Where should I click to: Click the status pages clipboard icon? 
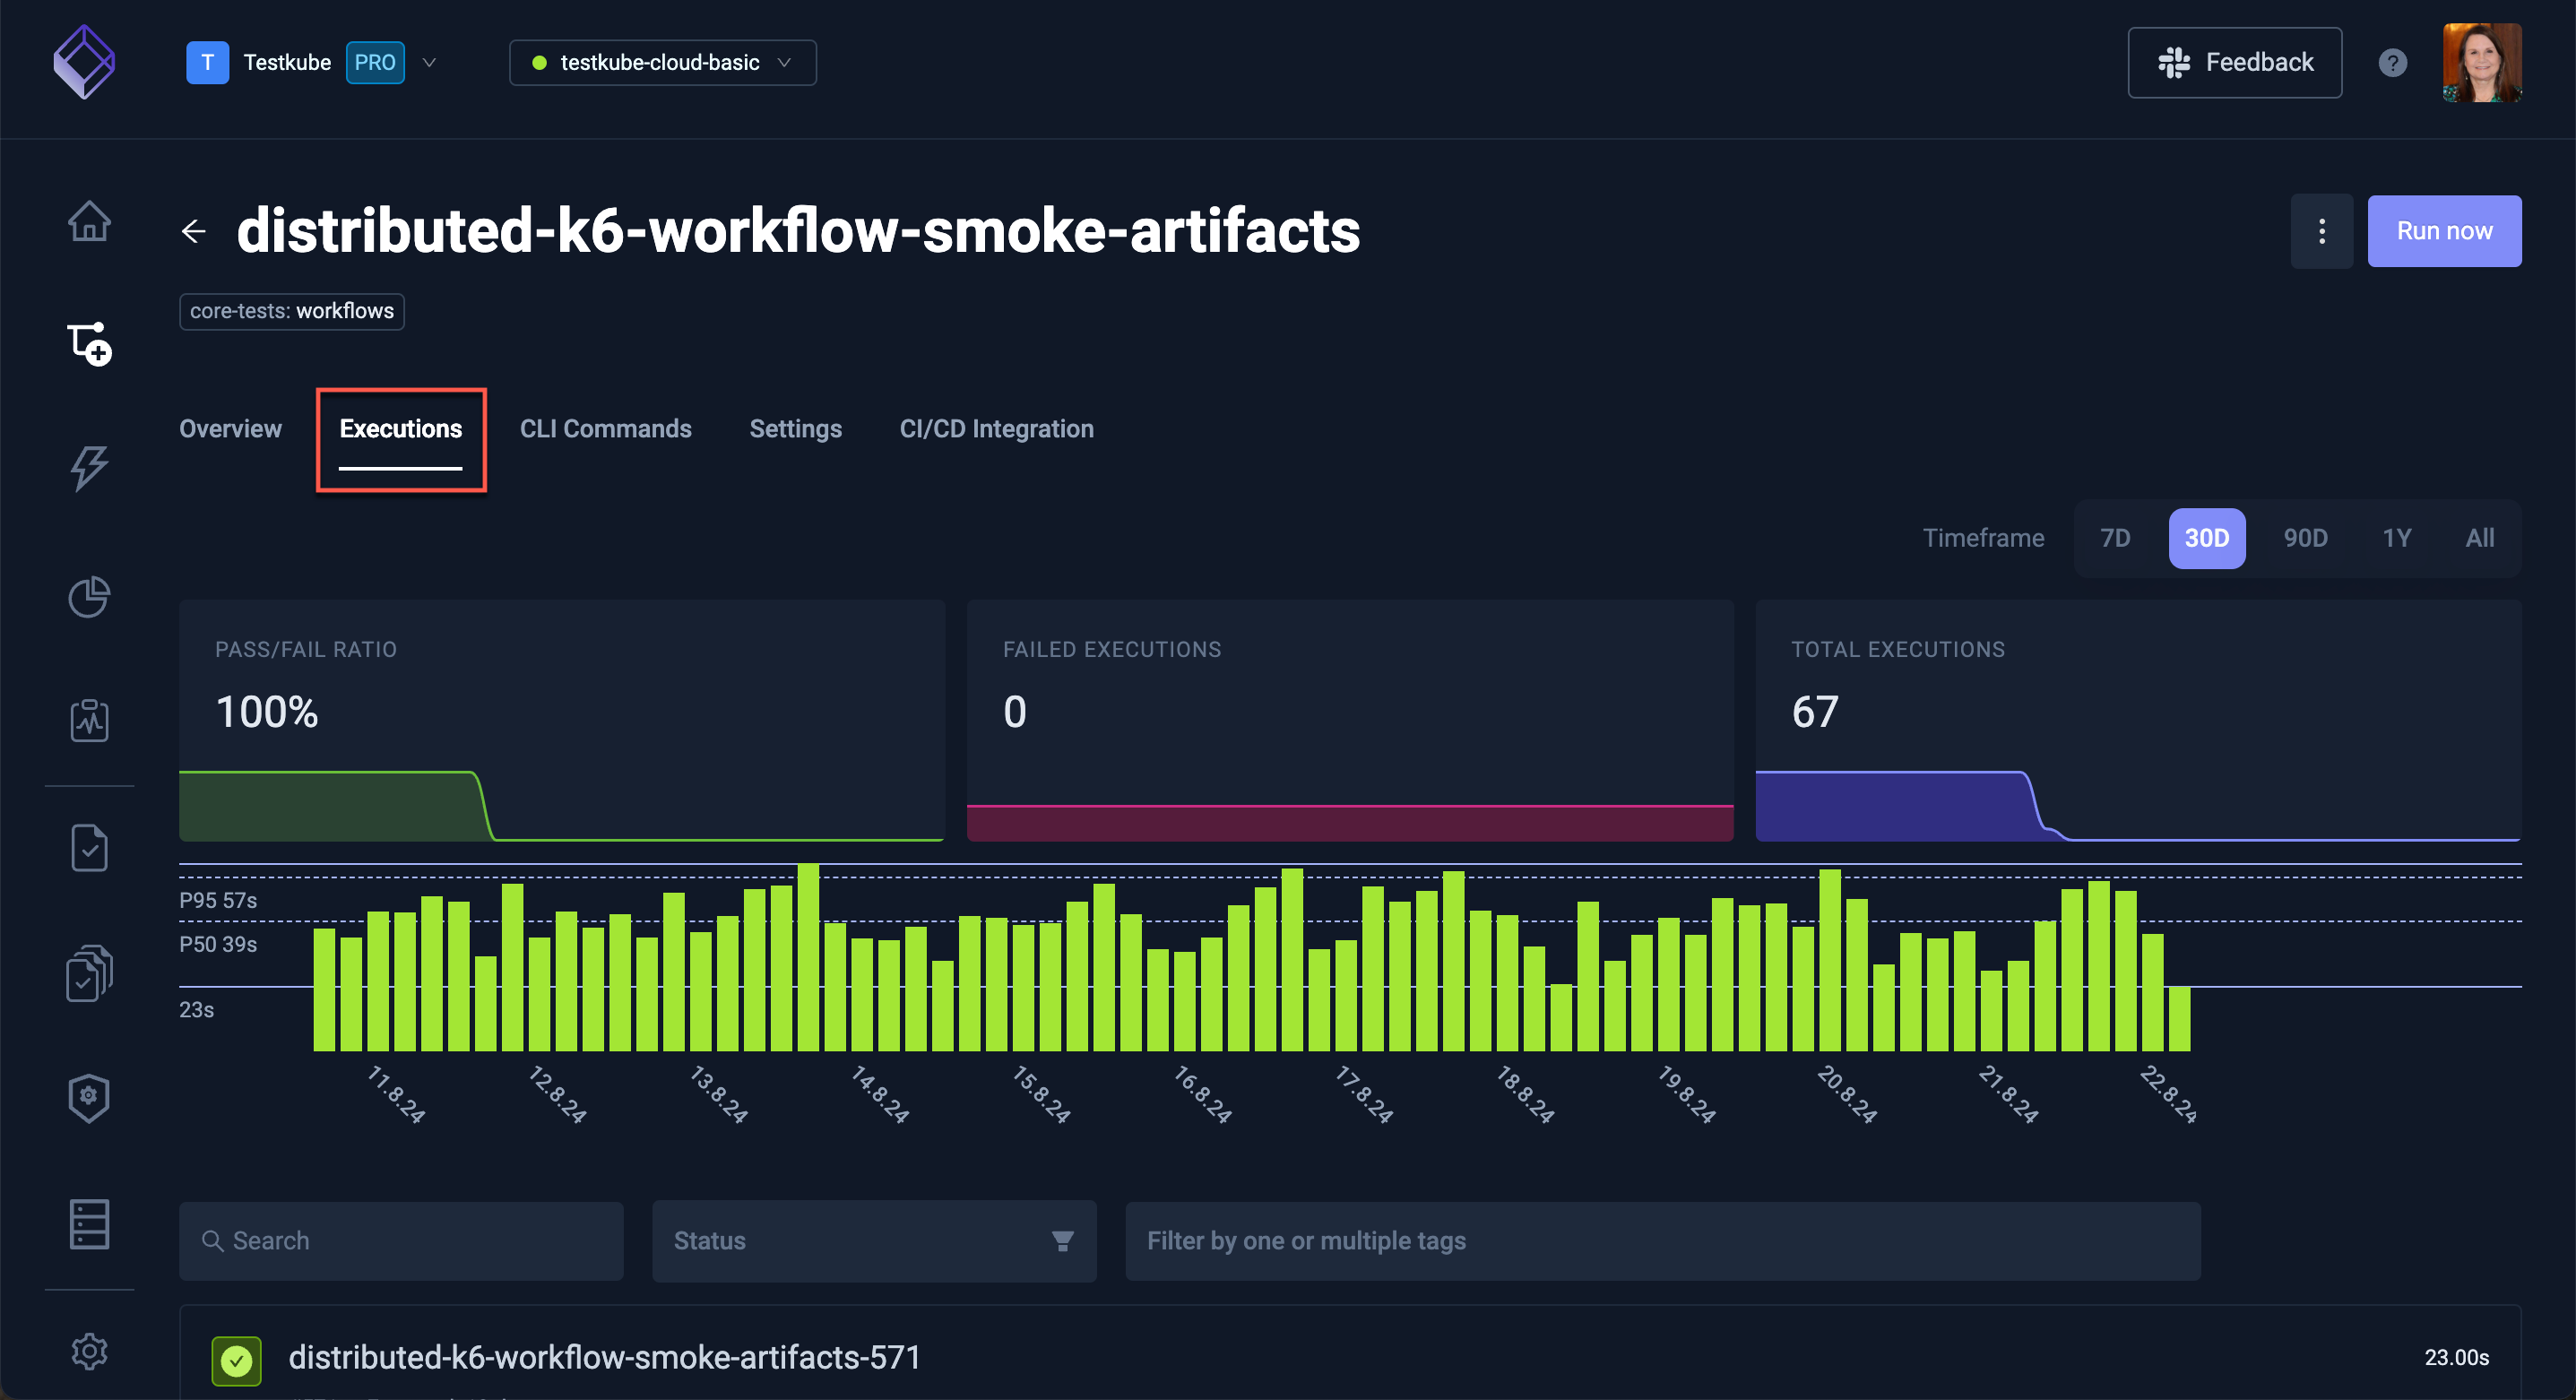pos(89,720)
